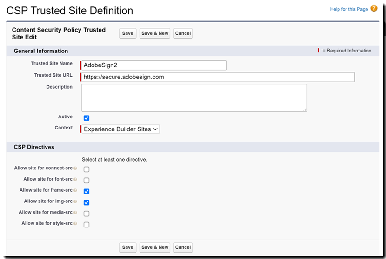Screen dimensions: 386x259
Task: Click info icon beside frame-src label
Action: point(75,191)
